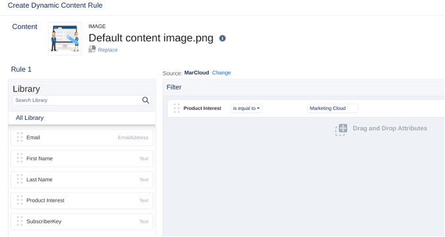This screenshot has width=445, height=237.
Task: Click the Marketing Cloud value field
Action: coord(333,109)
